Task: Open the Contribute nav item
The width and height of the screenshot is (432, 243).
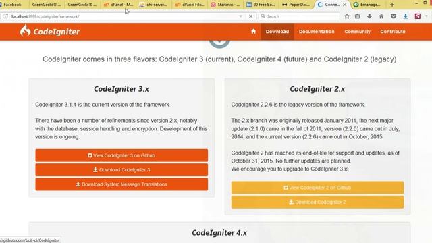Action: coord(393,32)
